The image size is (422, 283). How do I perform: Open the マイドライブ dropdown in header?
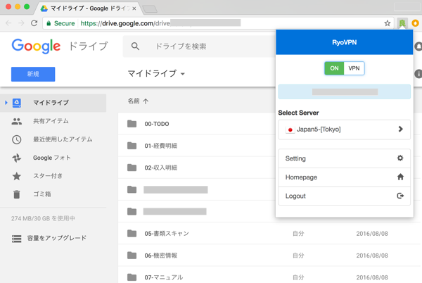coord(156,74)
